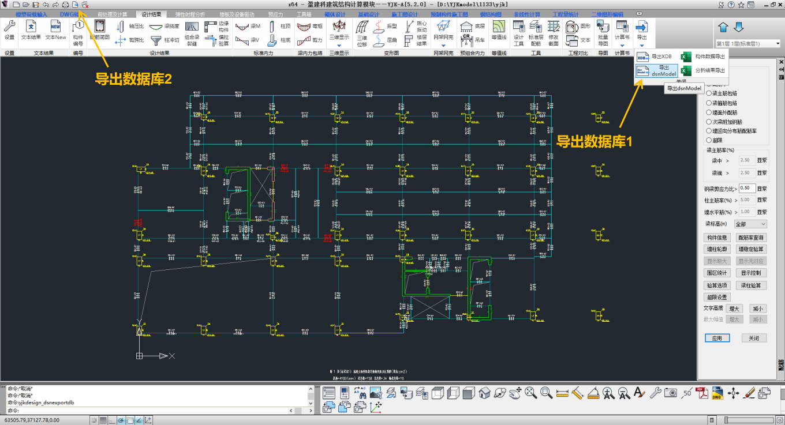Open the 前处理及计算 tab
This screenshot has height=425, width=785.
click(x=112, y=13)
